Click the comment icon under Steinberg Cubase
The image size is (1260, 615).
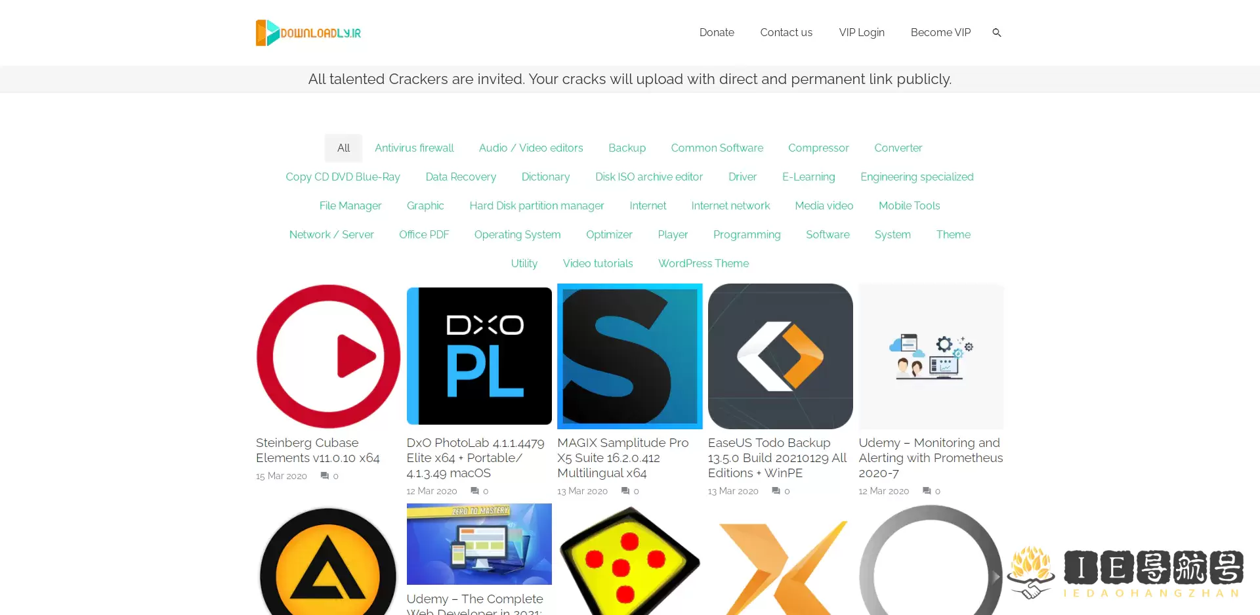click(x=324, y=476)
